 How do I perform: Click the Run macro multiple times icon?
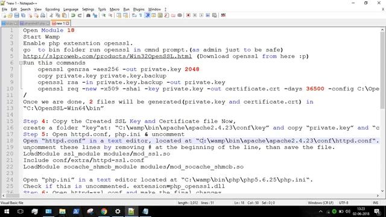click(207, 15)
